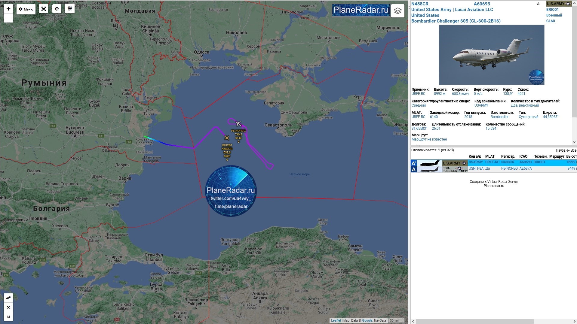This screenshot has width=577, height=324.
Task: Zoom in the map with plus button
Action: point(8,9)
